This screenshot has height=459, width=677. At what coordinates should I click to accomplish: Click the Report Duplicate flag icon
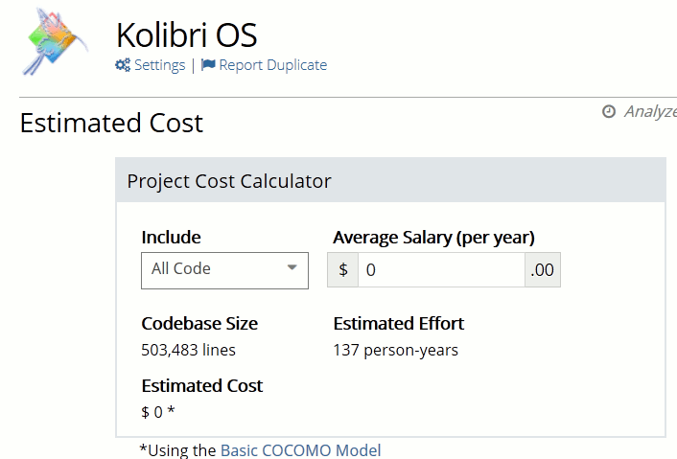pyautogui.click(x=208, y=65)
